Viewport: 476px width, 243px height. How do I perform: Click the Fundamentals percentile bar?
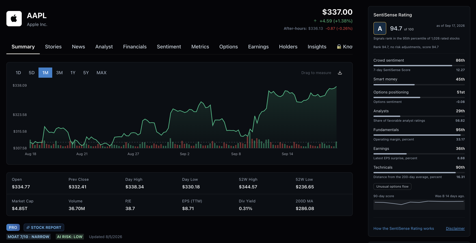tap(419, 135)
